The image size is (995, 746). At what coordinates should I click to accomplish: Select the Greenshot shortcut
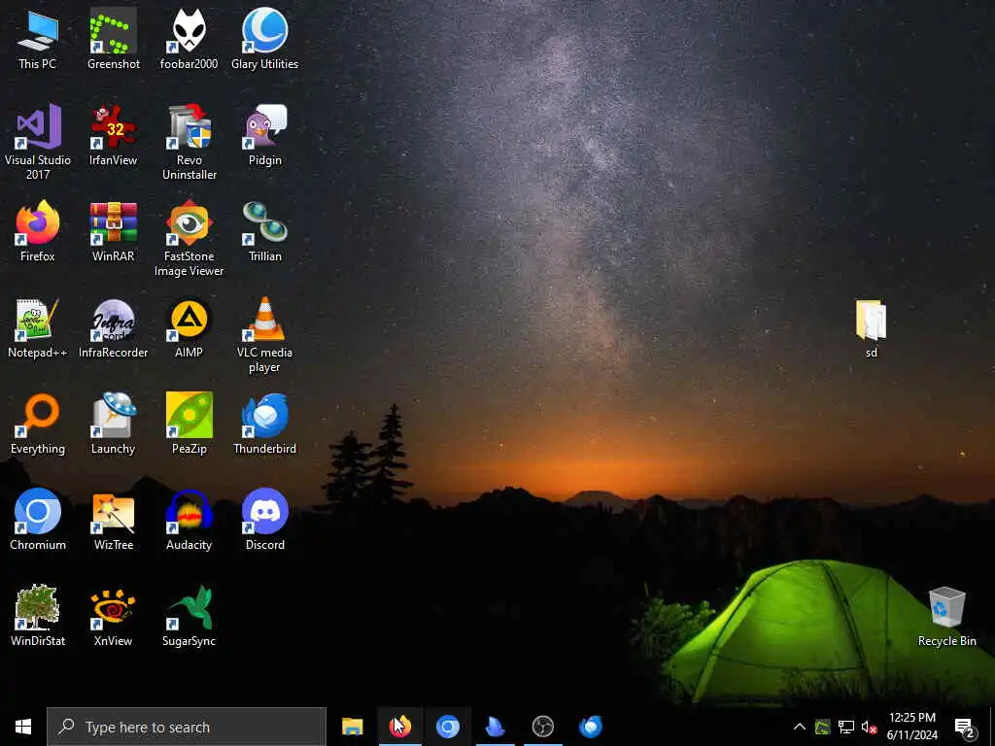pyautogui.click(x=113, y=38)
